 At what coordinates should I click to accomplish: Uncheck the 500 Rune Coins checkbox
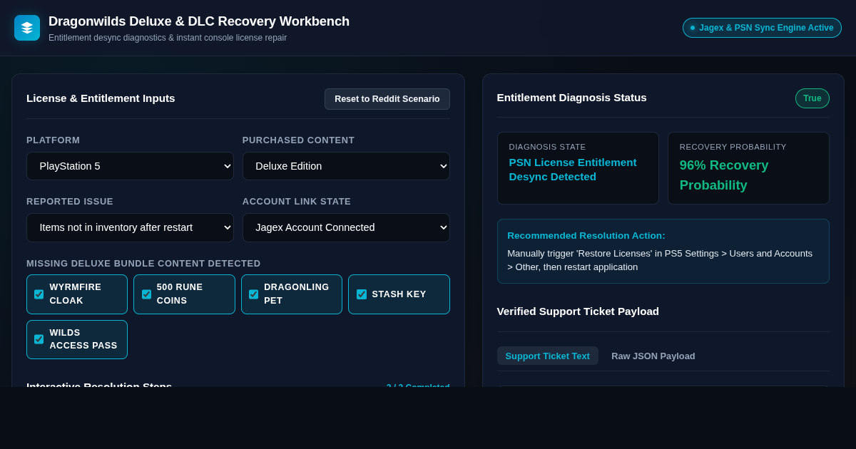pyautogui.click(x=146, y=294)
